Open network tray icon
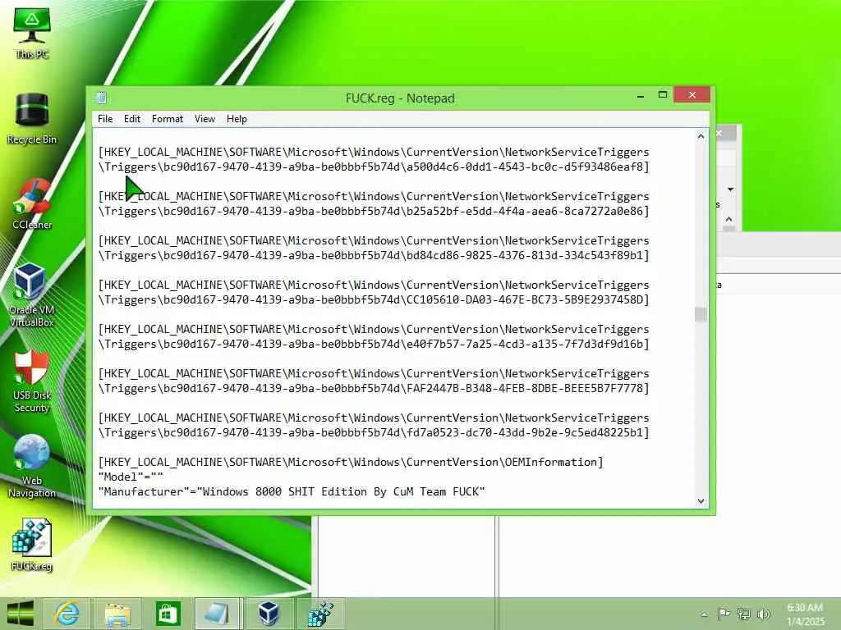The image size is (841, 630). coord(744,614)
